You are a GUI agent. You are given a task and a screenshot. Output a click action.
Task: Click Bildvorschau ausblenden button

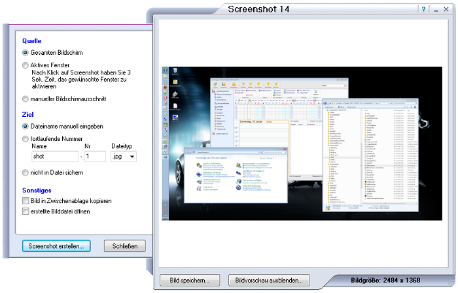tap(269, 281)
